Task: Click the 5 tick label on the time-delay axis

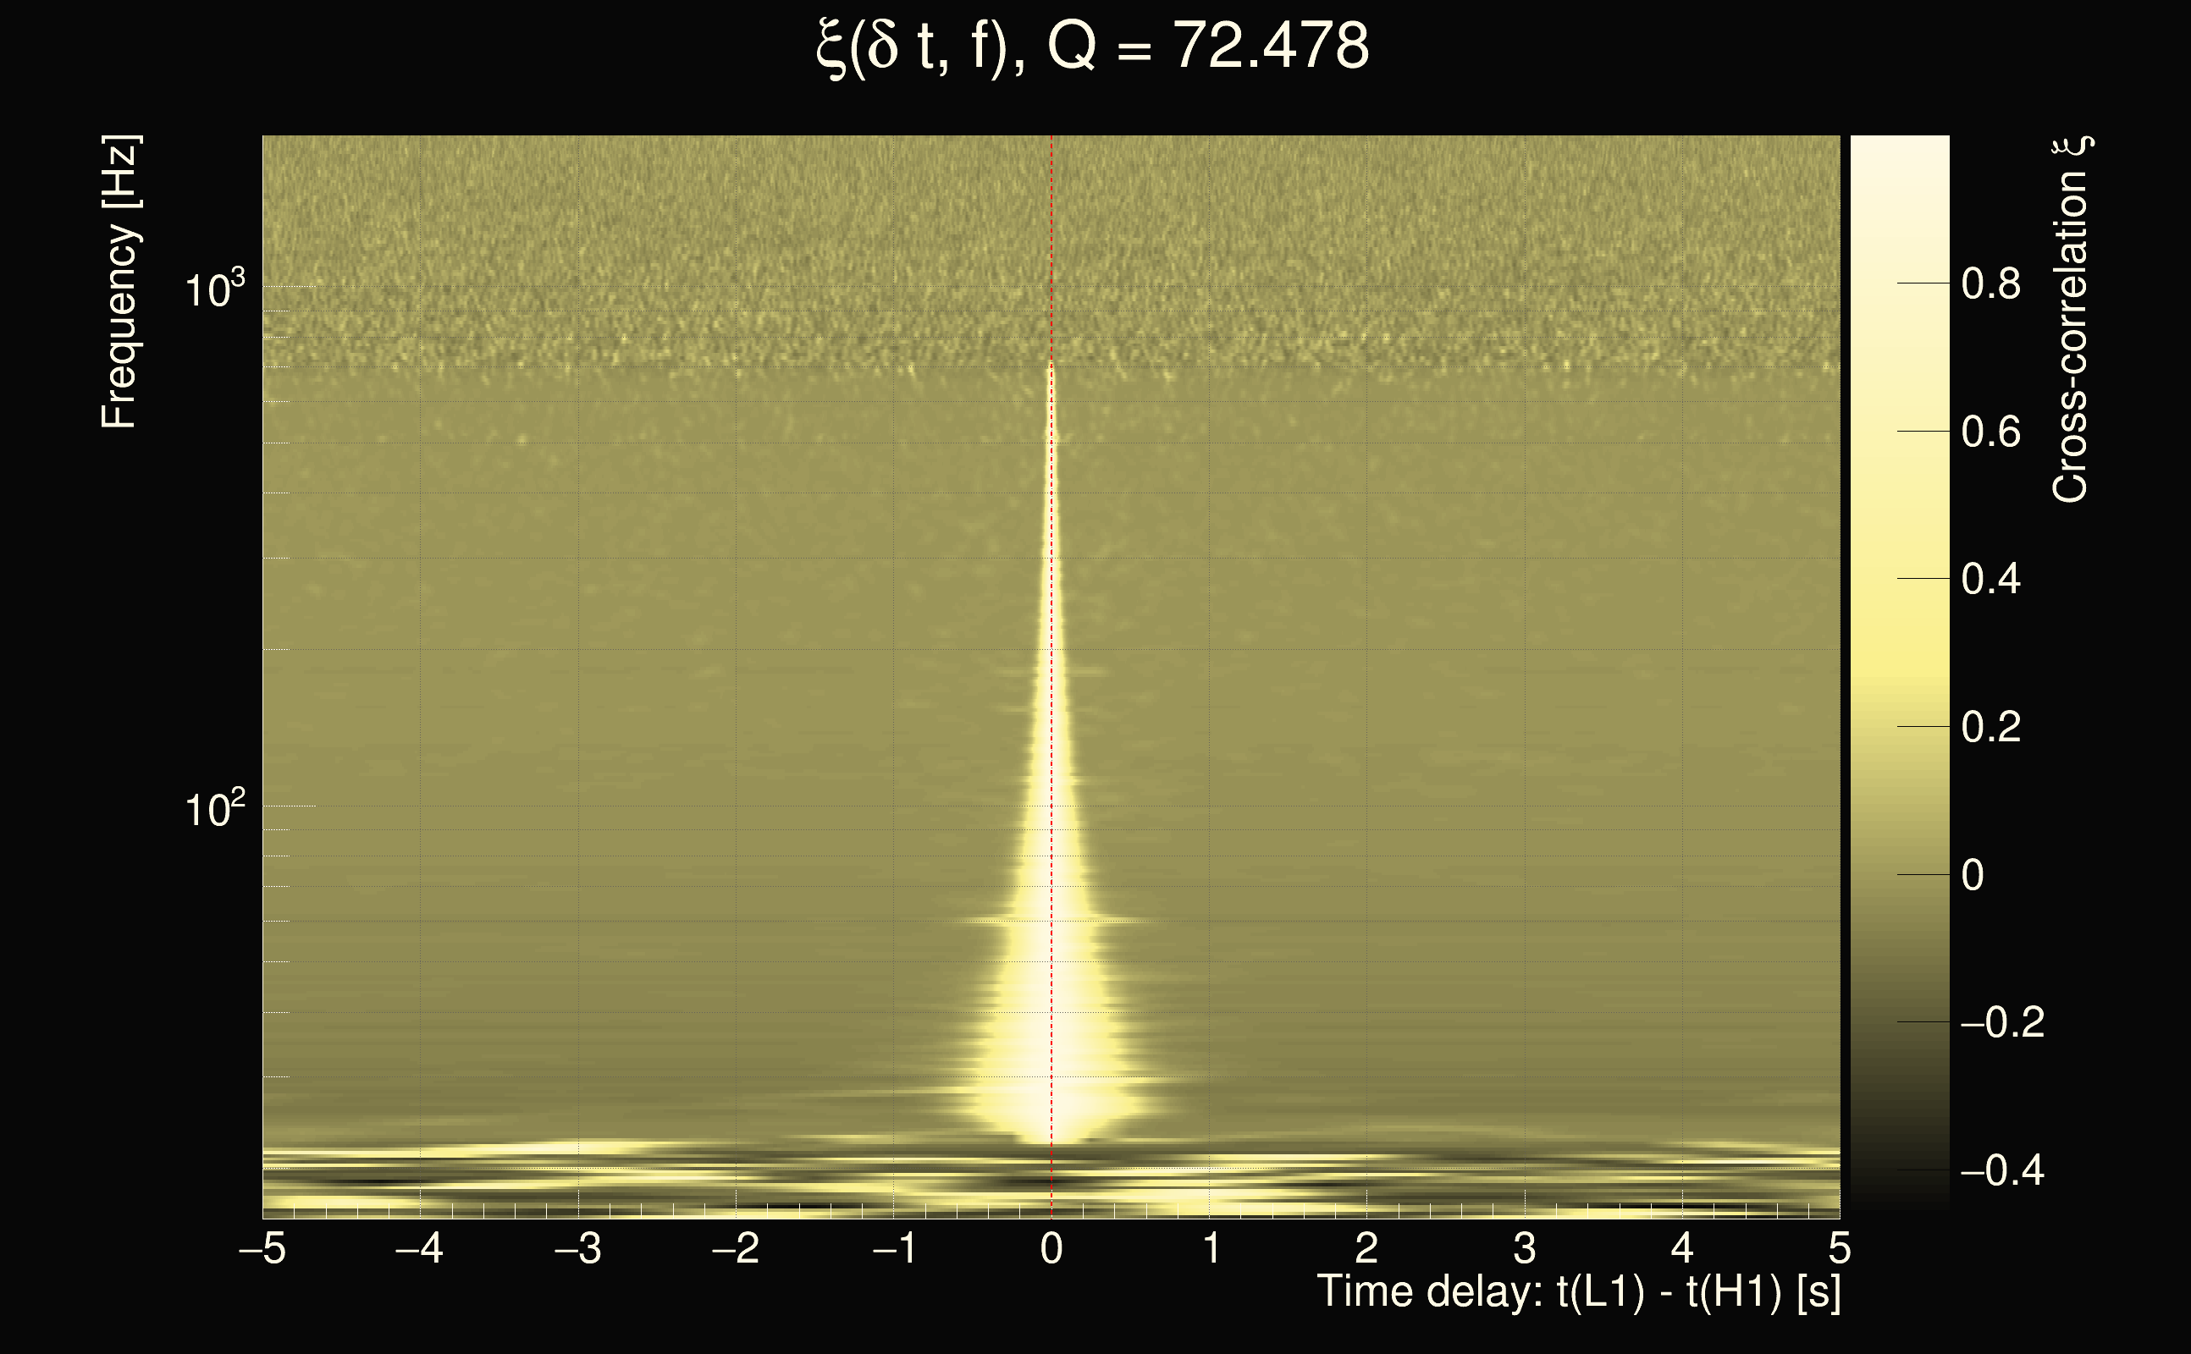Action: [1839, 1248]
